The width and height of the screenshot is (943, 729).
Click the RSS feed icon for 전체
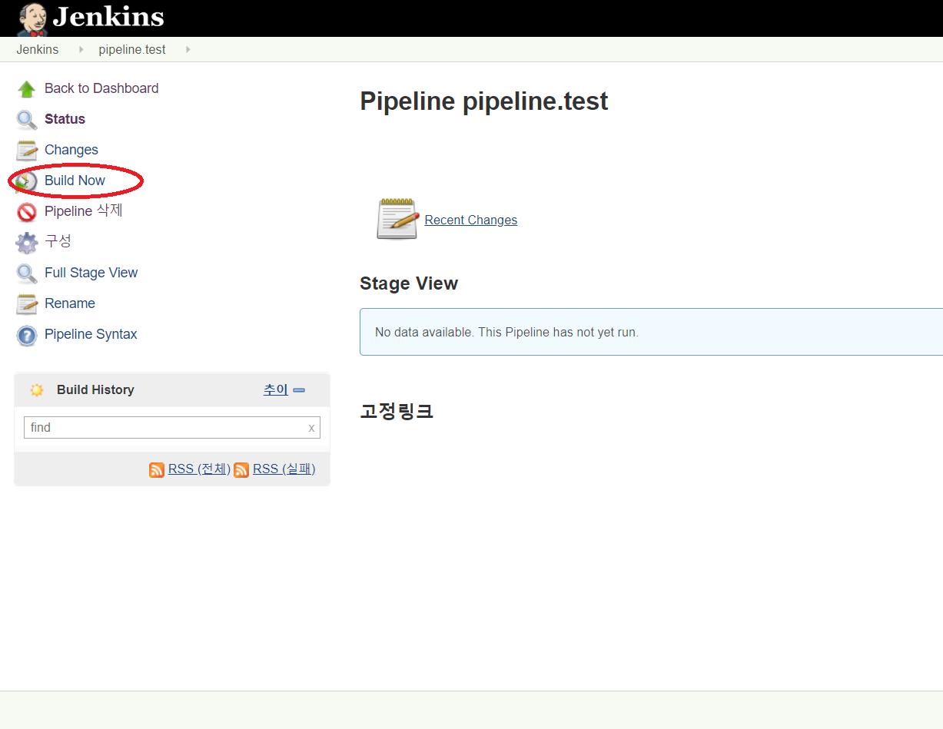pyautogui.click(x=157, y=470)
